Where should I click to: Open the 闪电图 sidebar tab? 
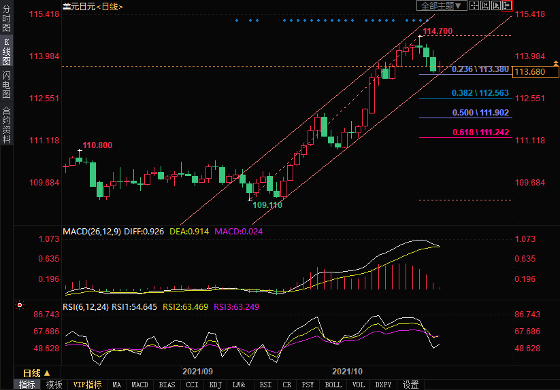click(x=6, y=84)
